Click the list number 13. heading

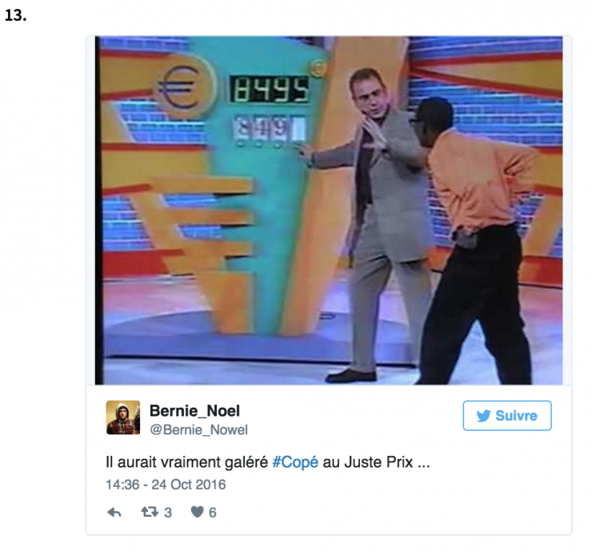click(16, 15)
